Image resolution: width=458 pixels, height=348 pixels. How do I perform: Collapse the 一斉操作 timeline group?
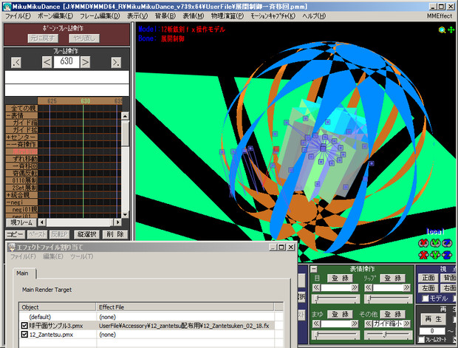(x=8, y=145)
